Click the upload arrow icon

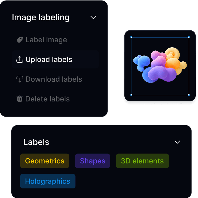[20, 59]
